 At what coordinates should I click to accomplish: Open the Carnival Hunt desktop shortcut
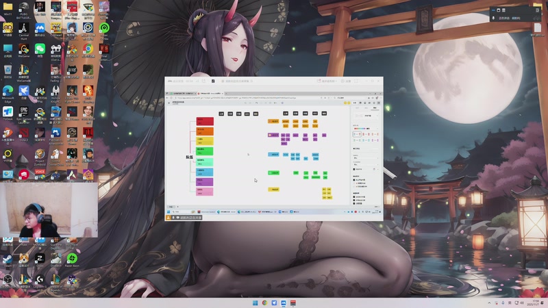pos(24,31)
